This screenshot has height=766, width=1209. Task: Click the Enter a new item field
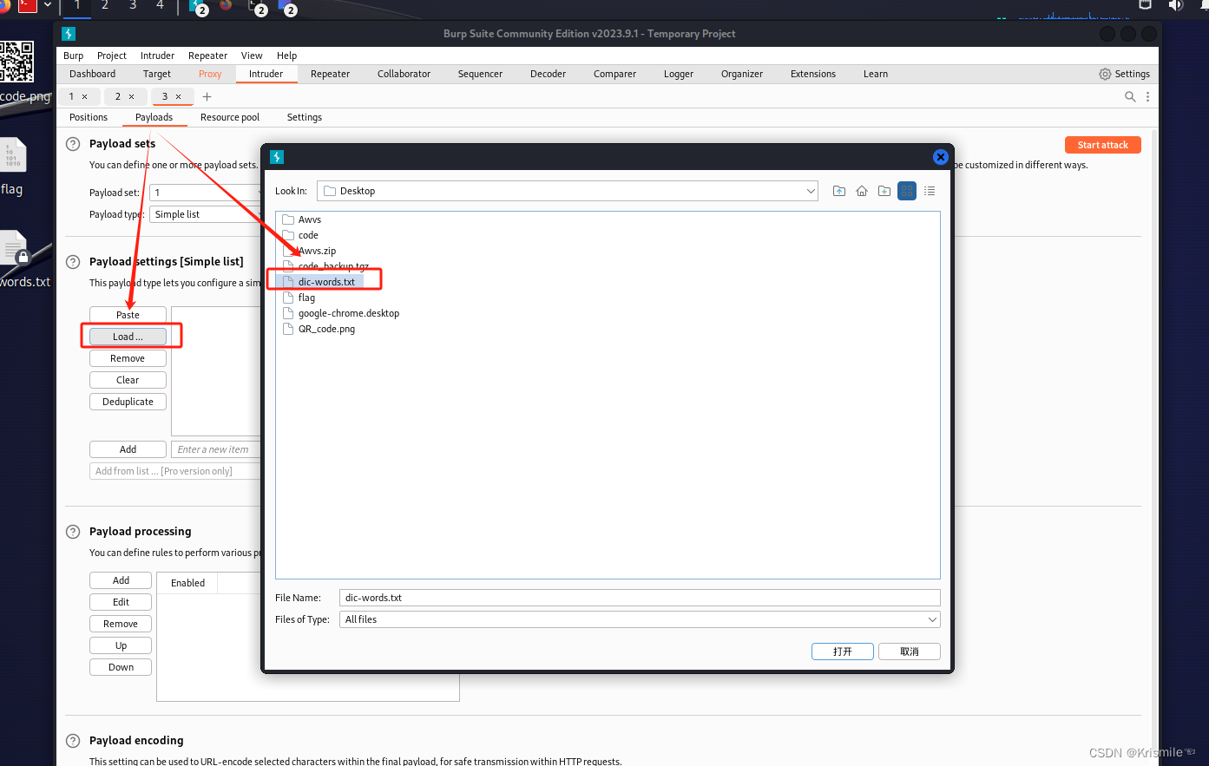[217, 449]
